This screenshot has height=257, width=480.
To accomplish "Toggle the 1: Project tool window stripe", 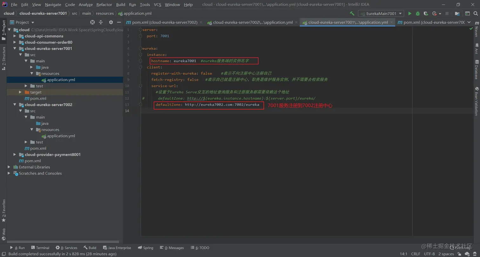I will 3,30.
